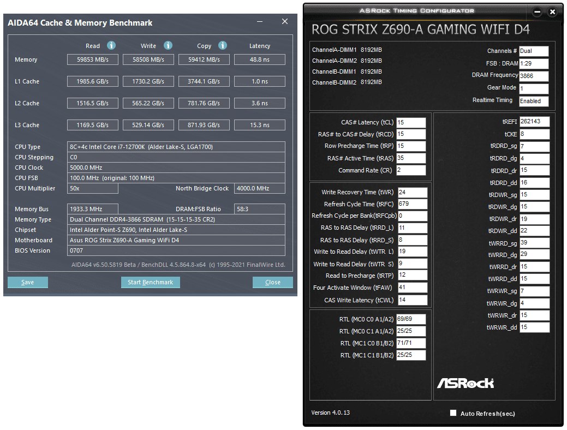Click the tREFI value field
This screenshot has width=567, height=430.
coord(534,122)
